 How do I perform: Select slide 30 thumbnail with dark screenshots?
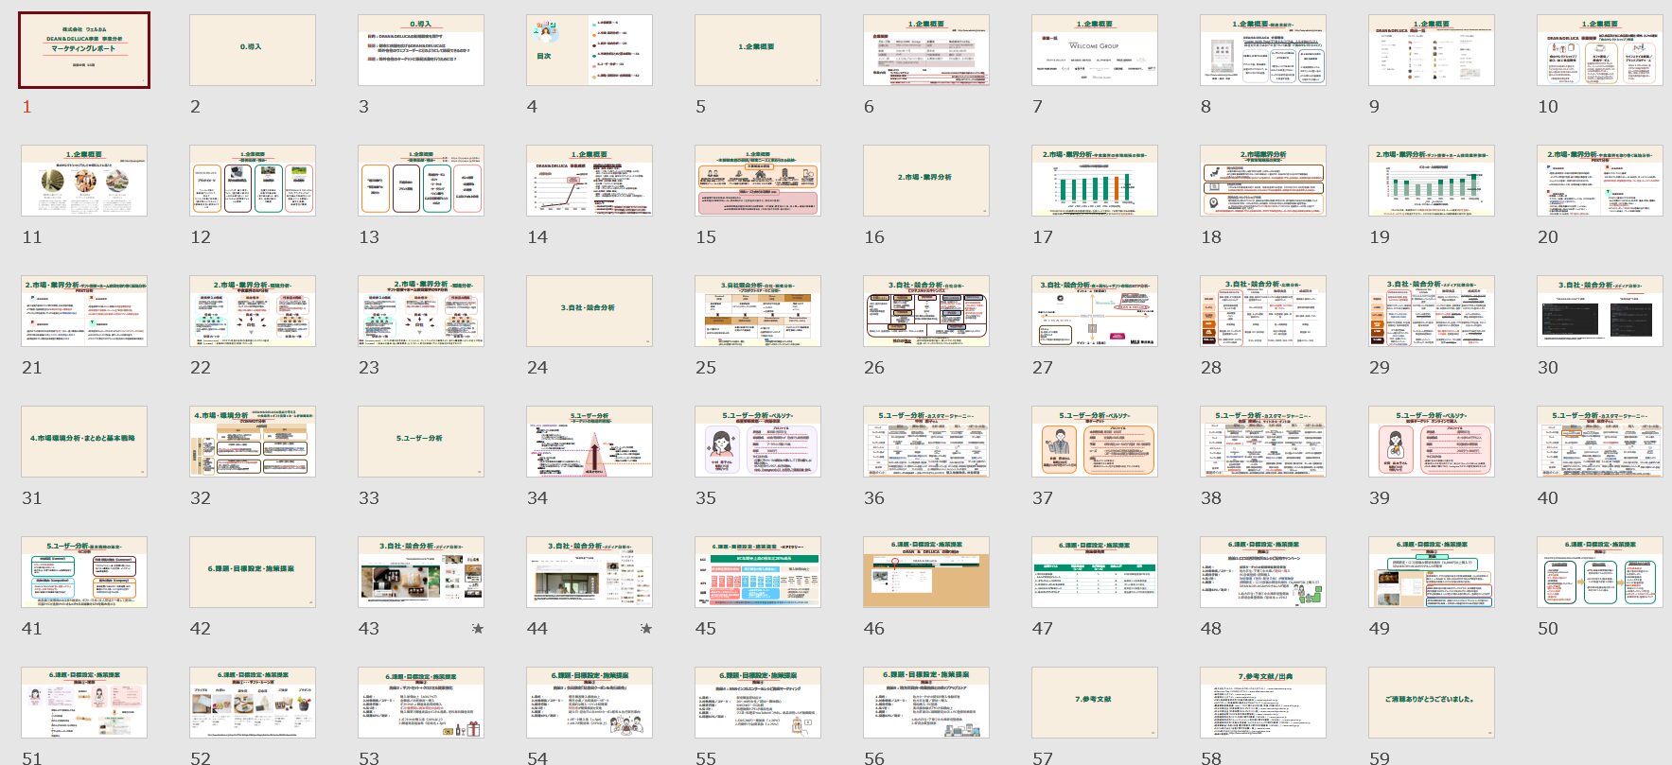pos(1600,311)
